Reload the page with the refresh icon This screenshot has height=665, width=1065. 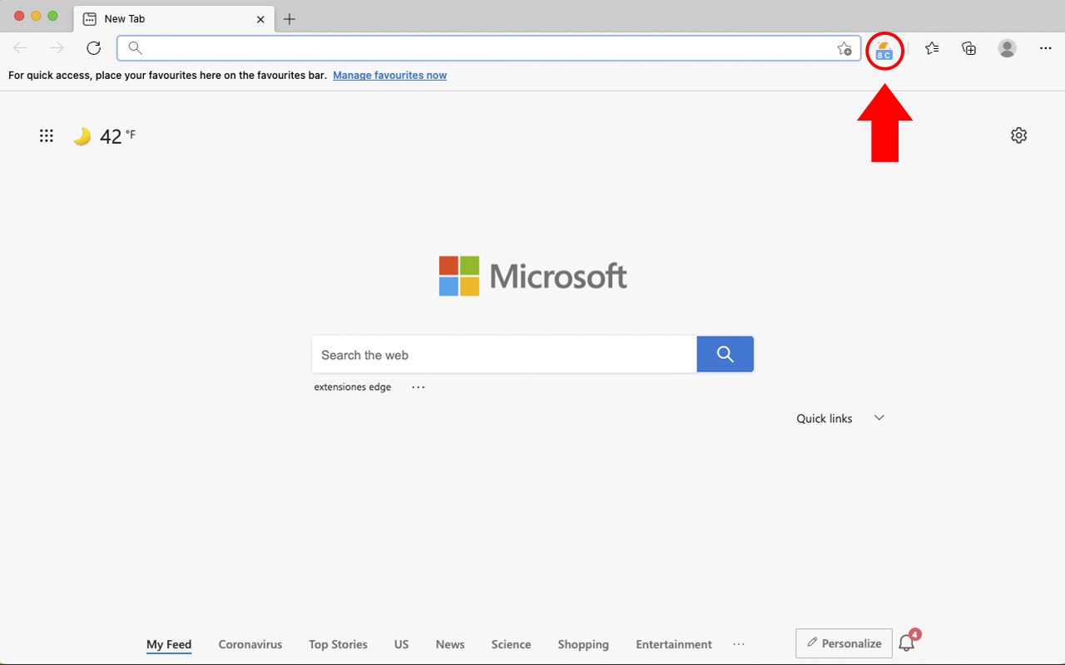point(94,48)
